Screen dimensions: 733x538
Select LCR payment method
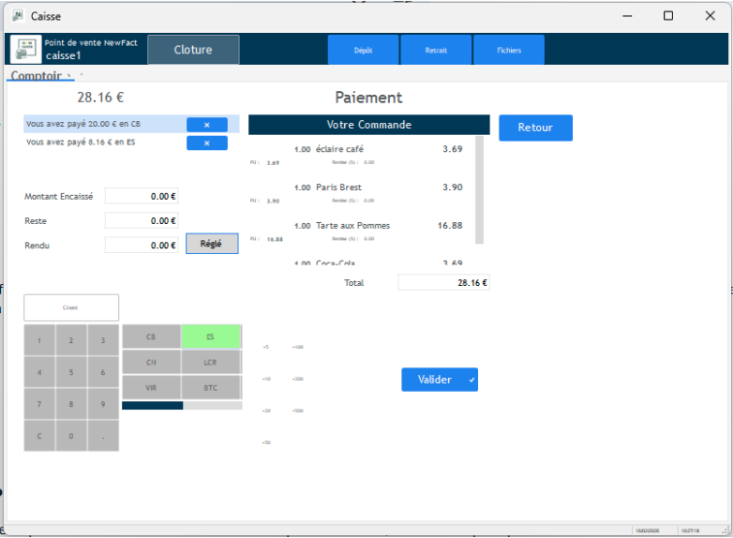pyautogui.click(x=210, y=363)
